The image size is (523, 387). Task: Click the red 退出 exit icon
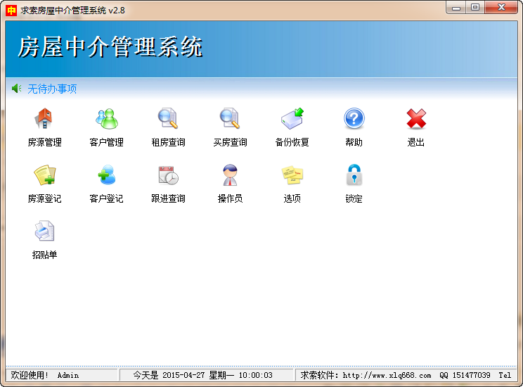[x=416, y=118]
